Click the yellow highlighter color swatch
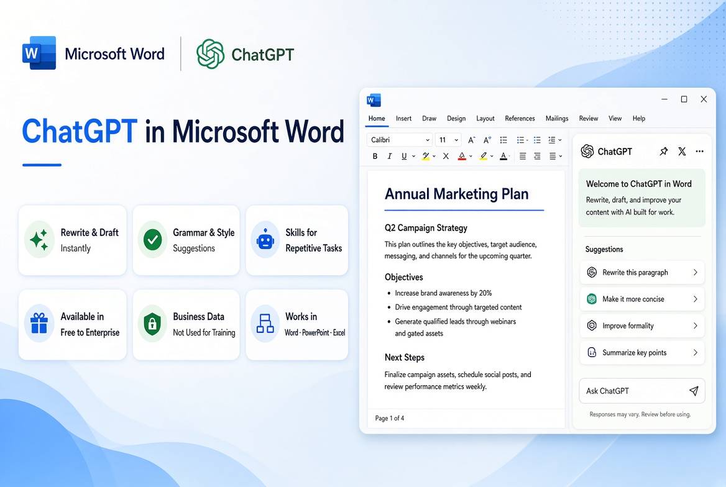Screen dimensions: 726x487 point(484,156)
